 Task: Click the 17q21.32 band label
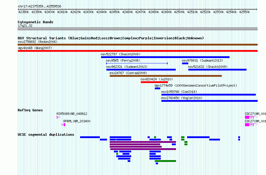pos(25,26)
